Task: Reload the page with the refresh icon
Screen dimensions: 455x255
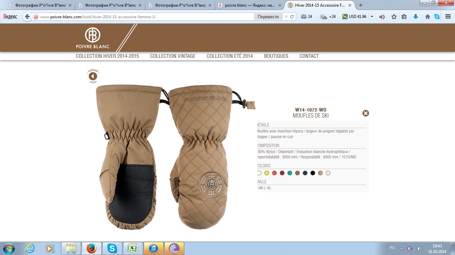Action: [x=292, y=17]
